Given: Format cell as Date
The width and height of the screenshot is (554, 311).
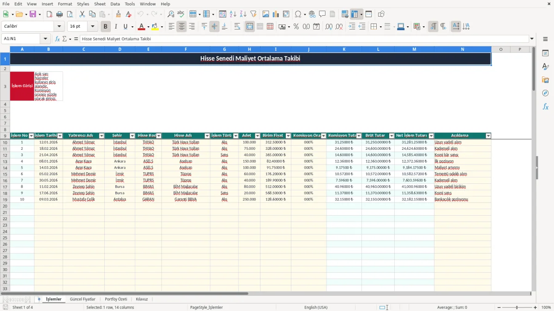Looking at the screenshot, I should click(x=316, y=27).
